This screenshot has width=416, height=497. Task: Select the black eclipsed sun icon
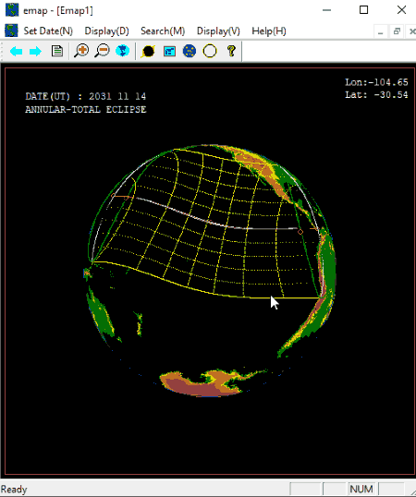pos(148,51)
